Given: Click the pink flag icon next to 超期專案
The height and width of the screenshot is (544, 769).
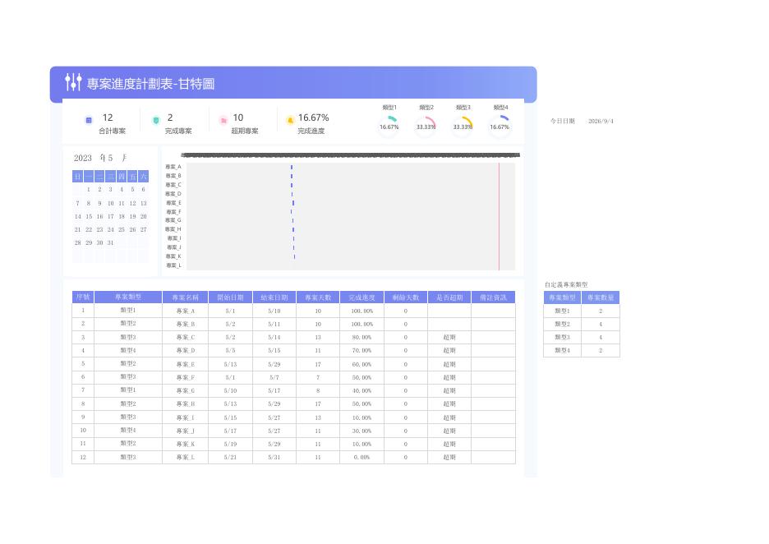Looking at the screenshot, I should [223, 120].
